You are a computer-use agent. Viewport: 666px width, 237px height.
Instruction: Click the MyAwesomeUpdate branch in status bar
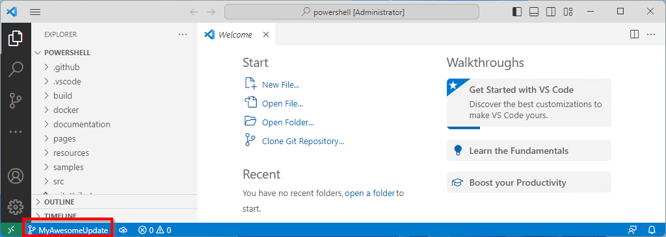click(x=68, y=231)
